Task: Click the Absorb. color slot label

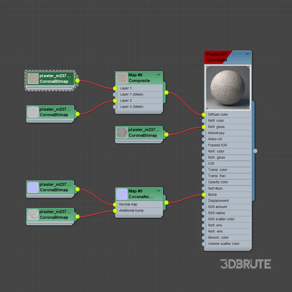Action: coord(218,237)
